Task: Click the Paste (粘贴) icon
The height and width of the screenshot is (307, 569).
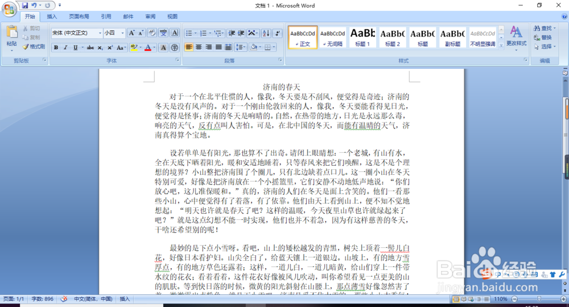Action: coord(11,32)
